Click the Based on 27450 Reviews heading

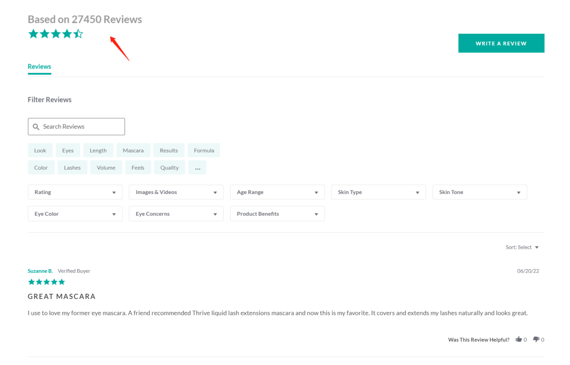(x=84, y=19)
